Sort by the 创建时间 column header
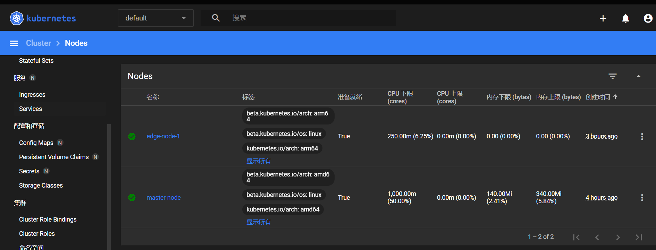Screen dimensions: 656x250 [598, 97]
